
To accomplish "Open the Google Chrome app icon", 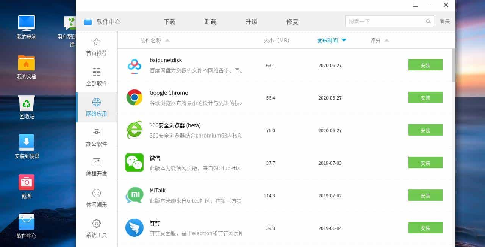I will 134,97.
